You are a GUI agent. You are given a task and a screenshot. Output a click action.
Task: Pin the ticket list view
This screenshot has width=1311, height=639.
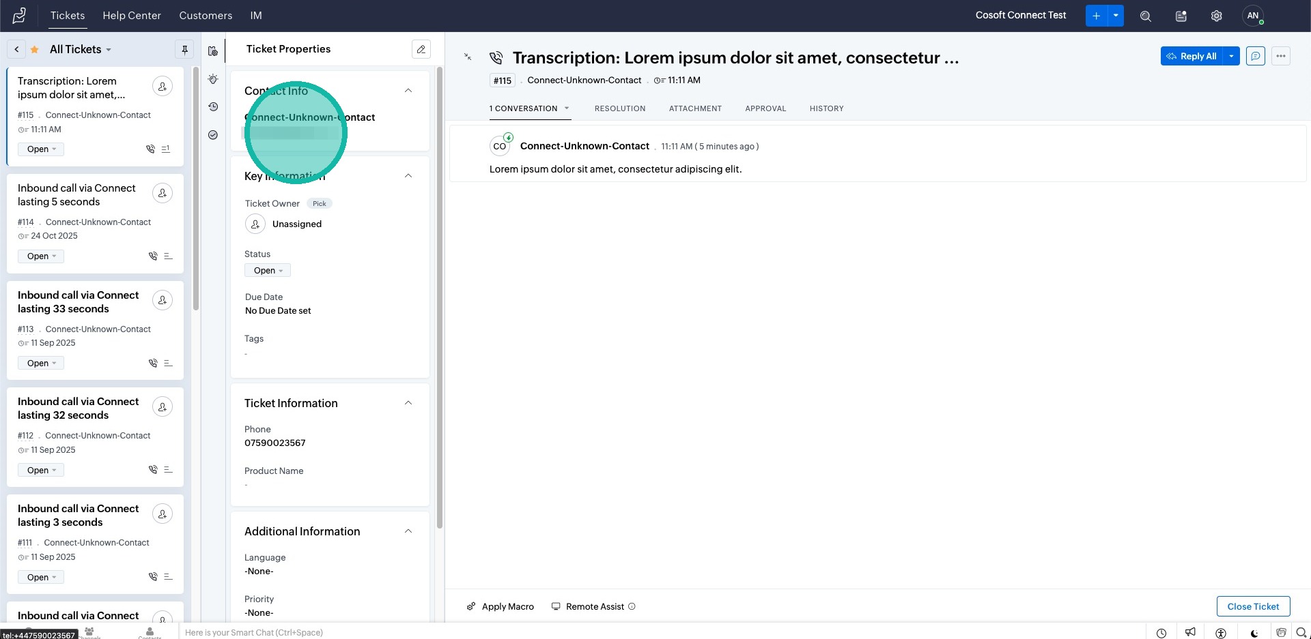point(184,49)
